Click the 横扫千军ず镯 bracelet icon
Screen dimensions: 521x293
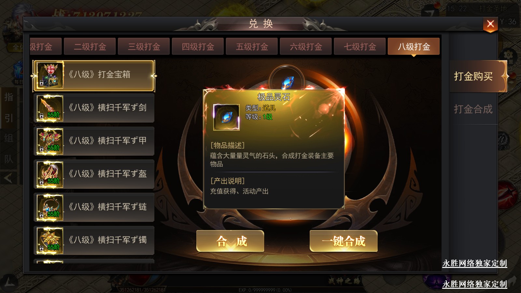[x=50, y=241]
